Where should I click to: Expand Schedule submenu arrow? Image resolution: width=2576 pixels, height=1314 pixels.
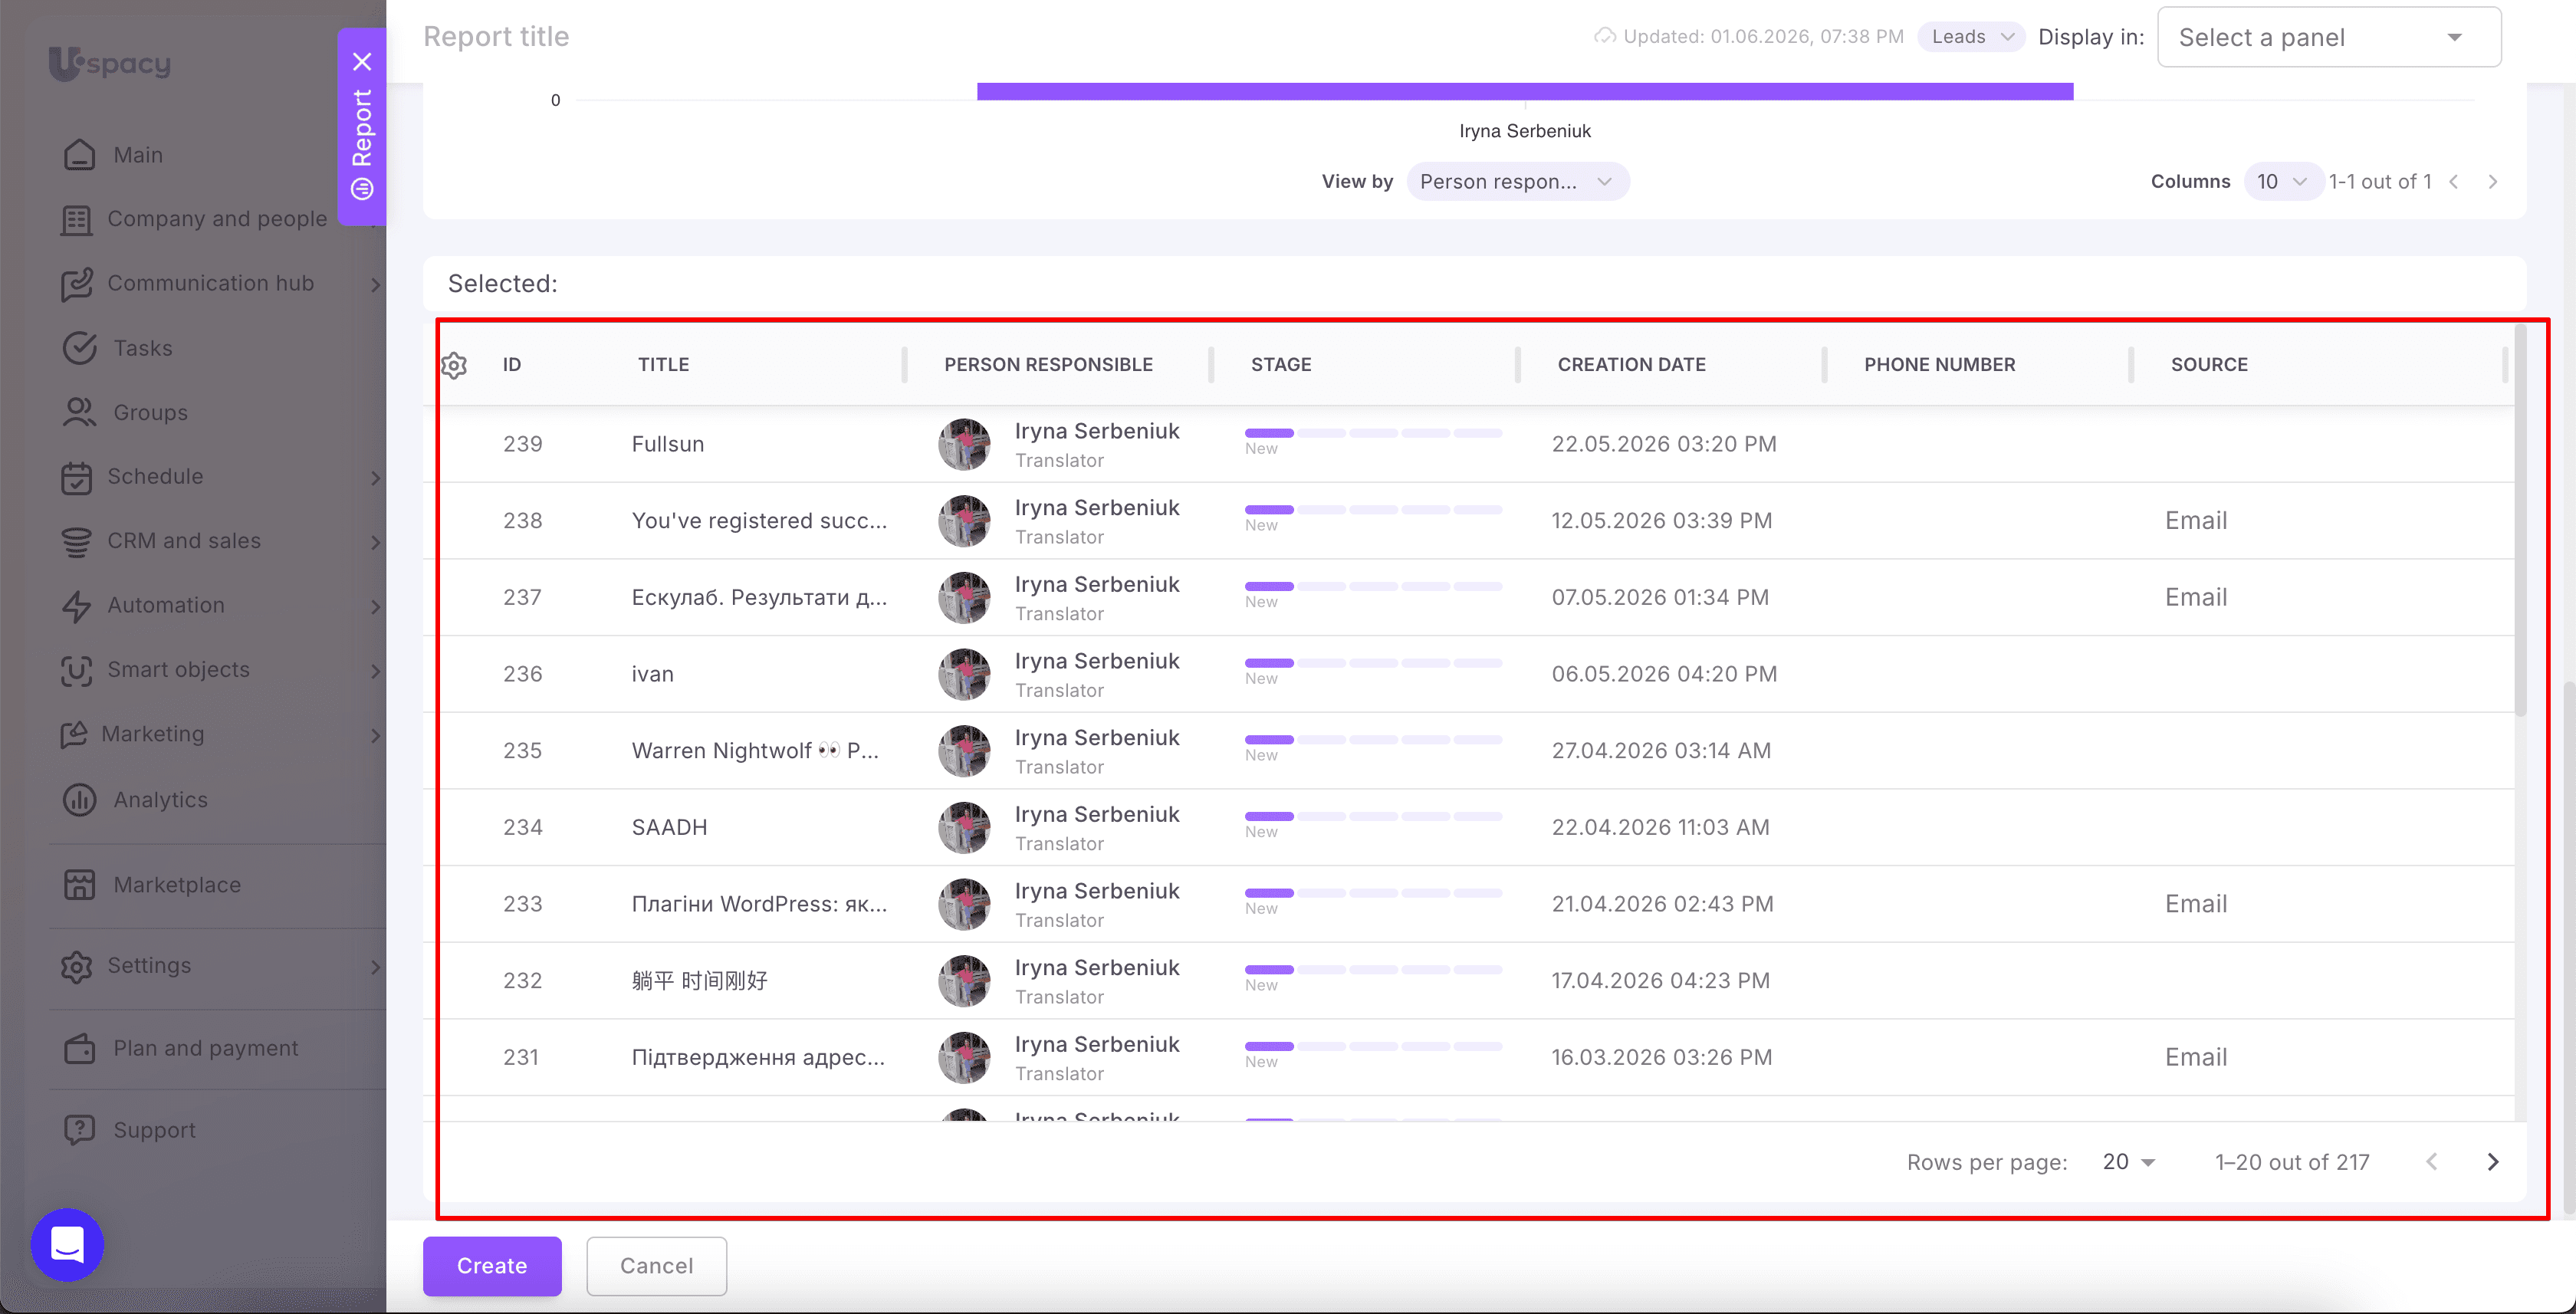375,478
